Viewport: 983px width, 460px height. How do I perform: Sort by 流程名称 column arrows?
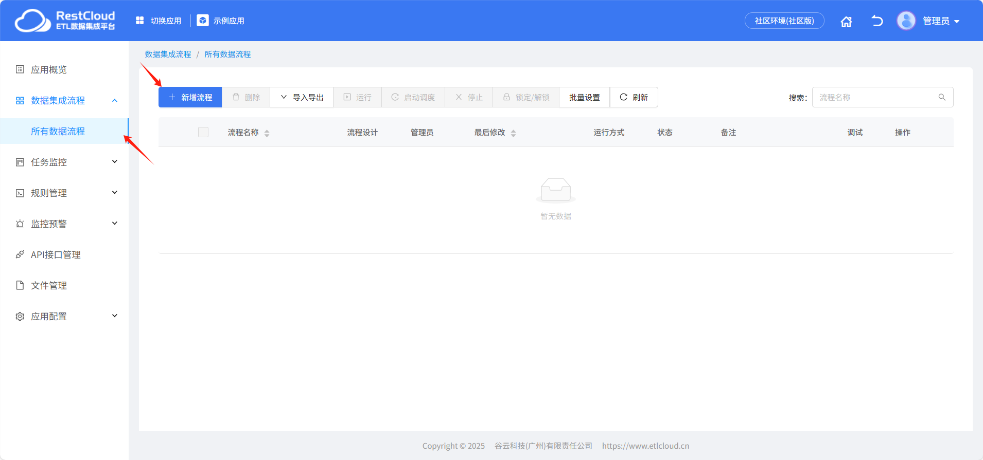click(x=267, y=133)
